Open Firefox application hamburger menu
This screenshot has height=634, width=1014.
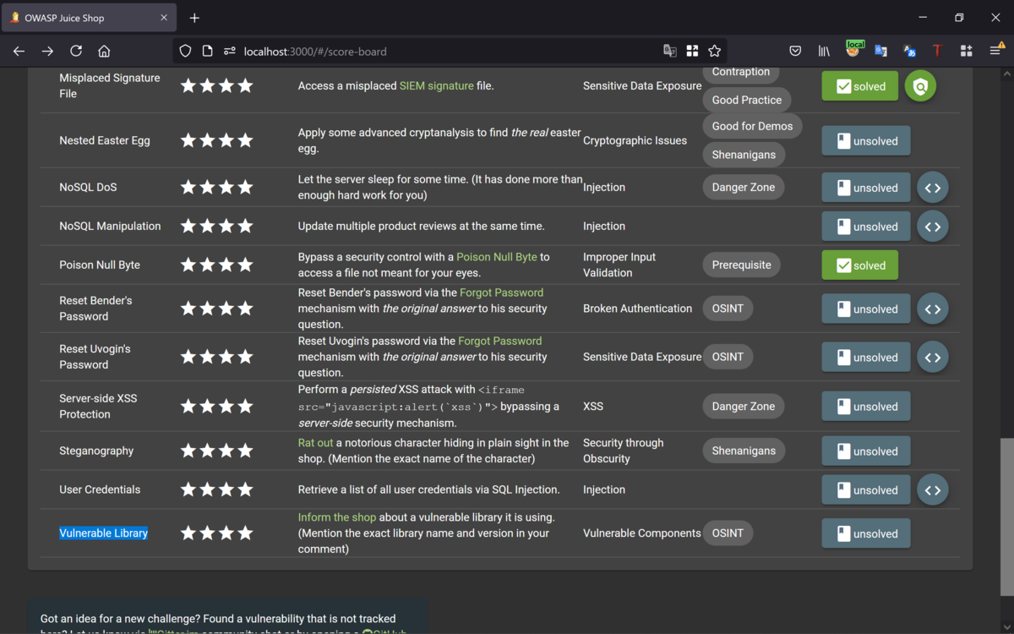996,51
